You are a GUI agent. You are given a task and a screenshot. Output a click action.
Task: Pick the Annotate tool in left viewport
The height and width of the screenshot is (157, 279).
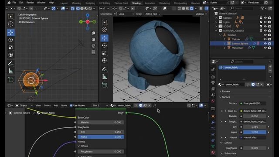pyautogui.click(x=10, y=64)
